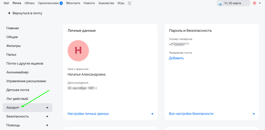Open Анонимайзер settings section
The height and width of the screenshot is (130, 265).
point(17,72)
